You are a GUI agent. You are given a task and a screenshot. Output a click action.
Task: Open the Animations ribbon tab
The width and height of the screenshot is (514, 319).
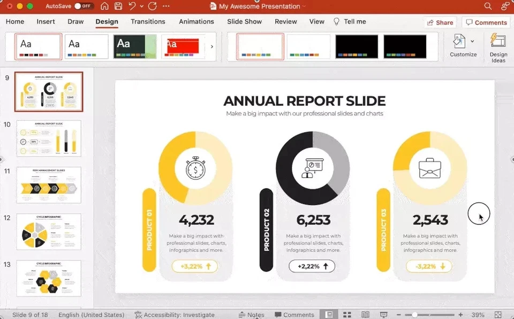pyautogui.click(x=196, y=21)
